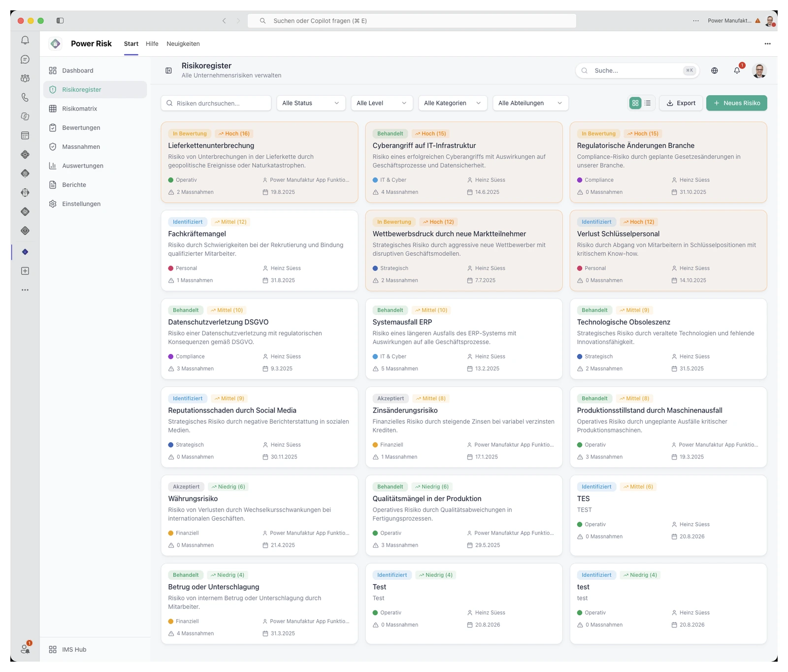This screenshot has height=672, width=788.
Task: Click the Suchen oder Copilot fragen bar
Action: coord(412,21)
